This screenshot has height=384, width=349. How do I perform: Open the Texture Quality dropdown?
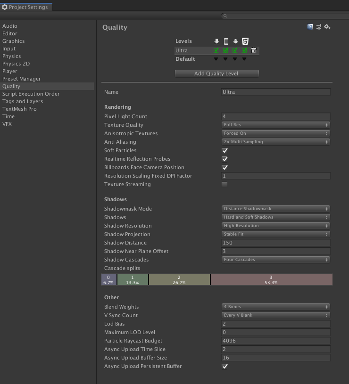(275, 125)
